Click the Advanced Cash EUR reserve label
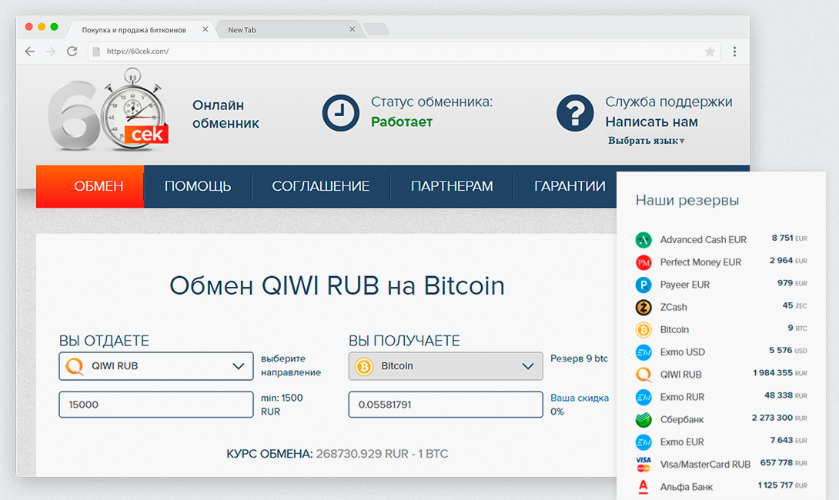Image resolution: width=839 pixels, height=500 pixels. (x=703, y=239)
